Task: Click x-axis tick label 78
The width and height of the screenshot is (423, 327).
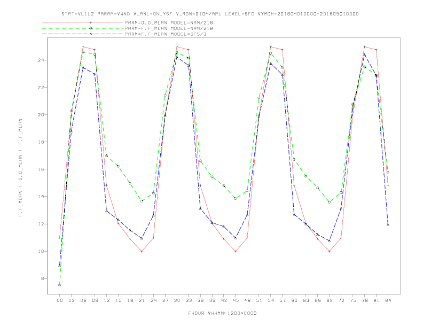Action: (365, 300)
